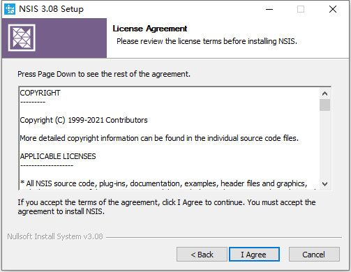
Task: Go back with the < Back button
Action: click(x=202, y=255)
